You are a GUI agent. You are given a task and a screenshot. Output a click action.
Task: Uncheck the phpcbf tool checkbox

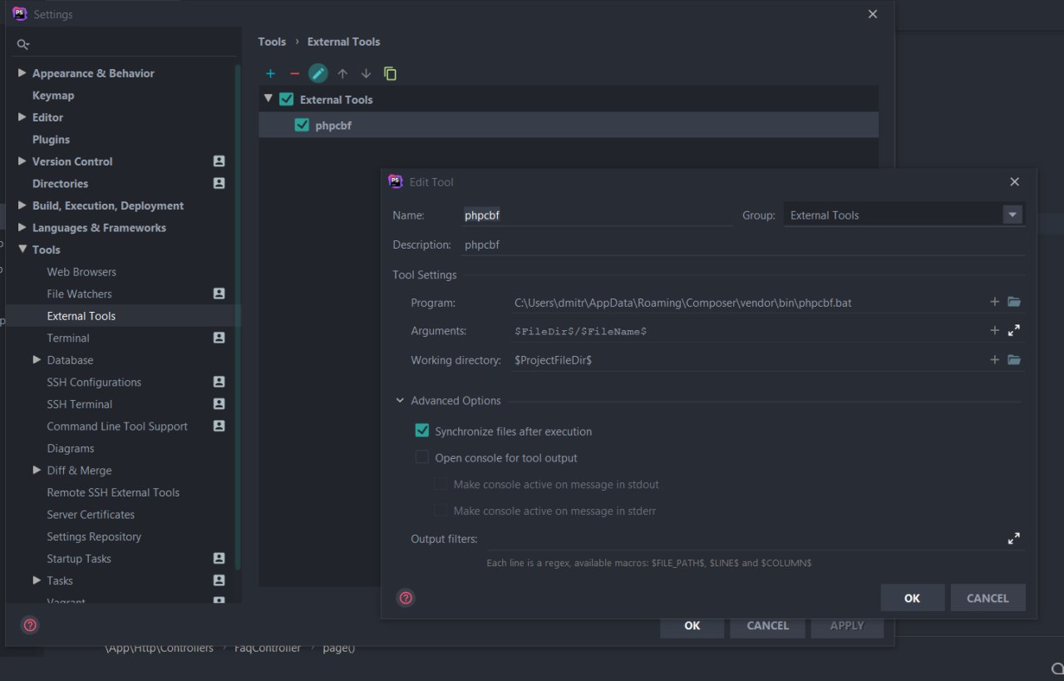pos(302,126)
